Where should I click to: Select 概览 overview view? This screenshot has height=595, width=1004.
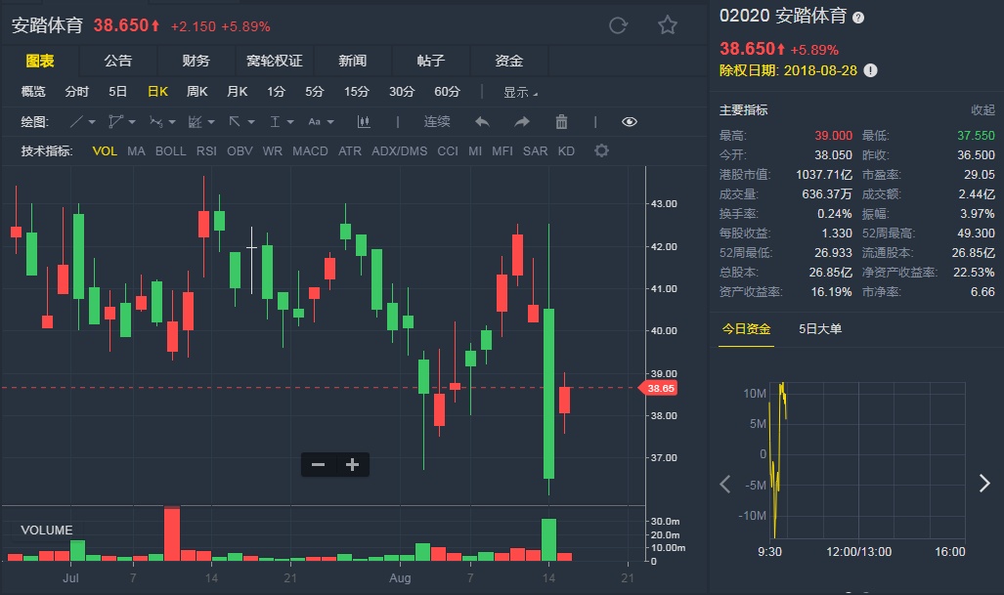33,92
